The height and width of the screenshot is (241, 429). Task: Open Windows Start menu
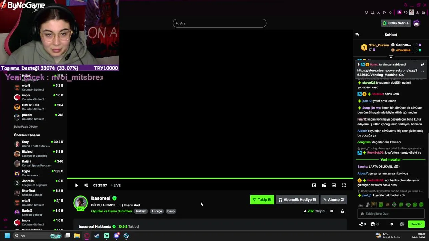pos(7,236)
